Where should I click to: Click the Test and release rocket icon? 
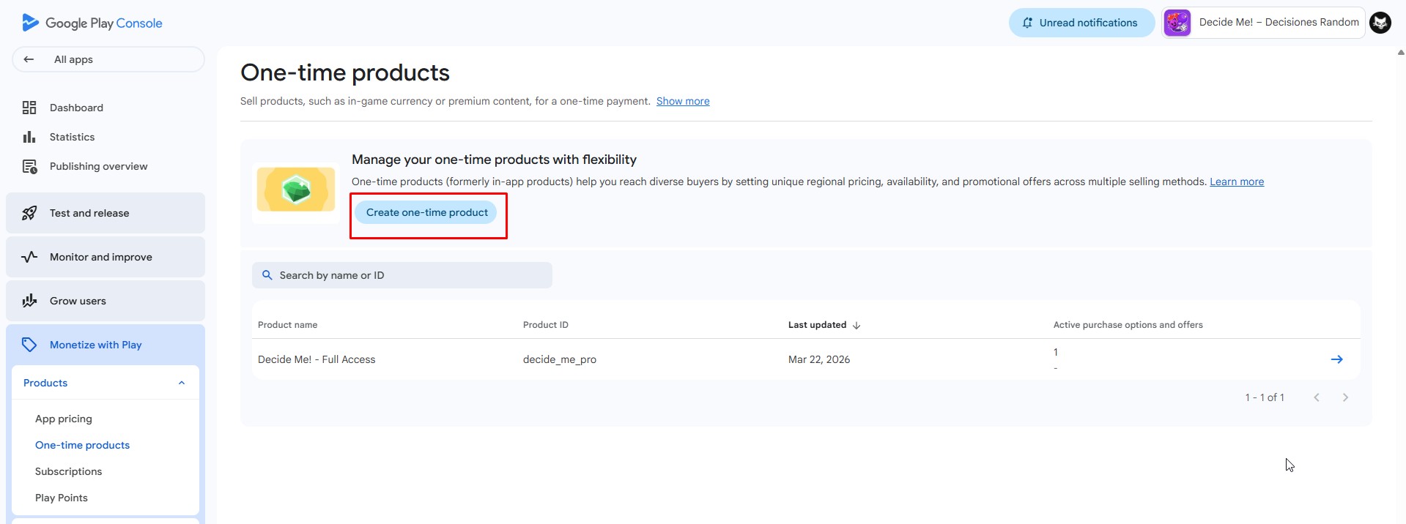pyautogui.click(x=29, y=213)
